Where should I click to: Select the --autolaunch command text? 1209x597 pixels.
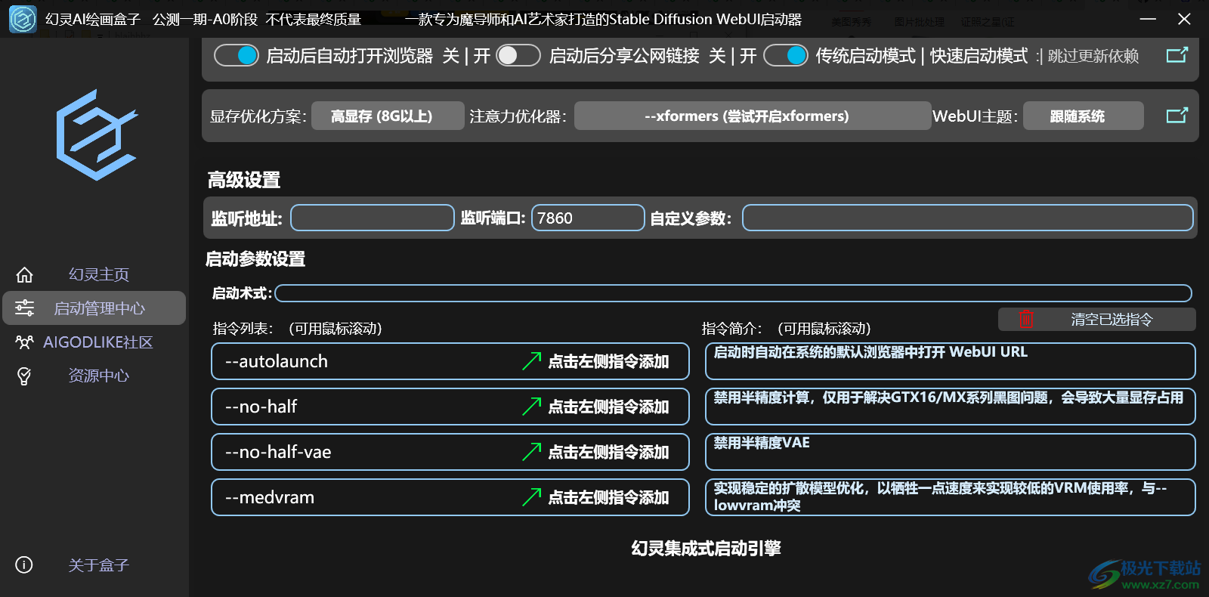[277, 361]
